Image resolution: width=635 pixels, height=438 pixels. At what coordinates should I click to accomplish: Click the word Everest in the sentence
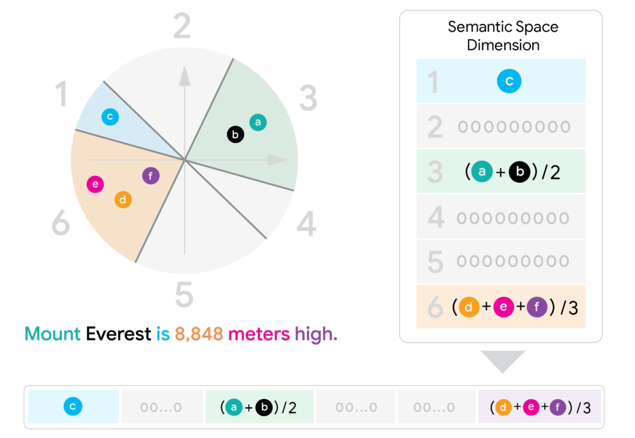pos(119,334)
